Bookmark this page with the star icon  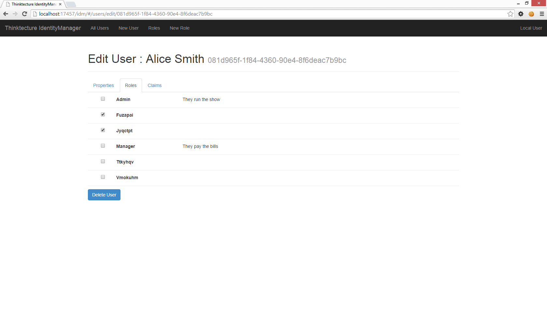[x=510, y=14]
